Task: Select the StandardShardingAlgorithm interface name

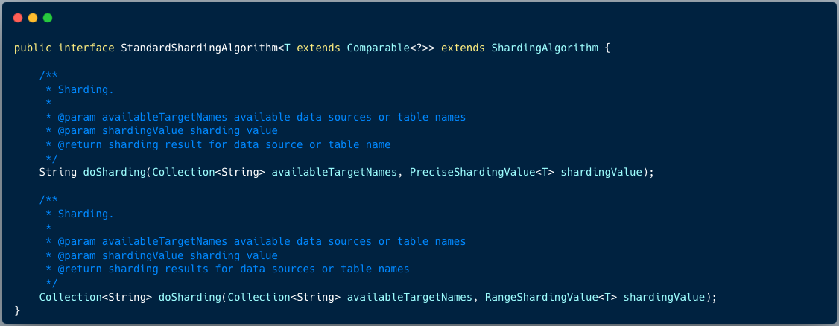Action: (x=199, y=48)
